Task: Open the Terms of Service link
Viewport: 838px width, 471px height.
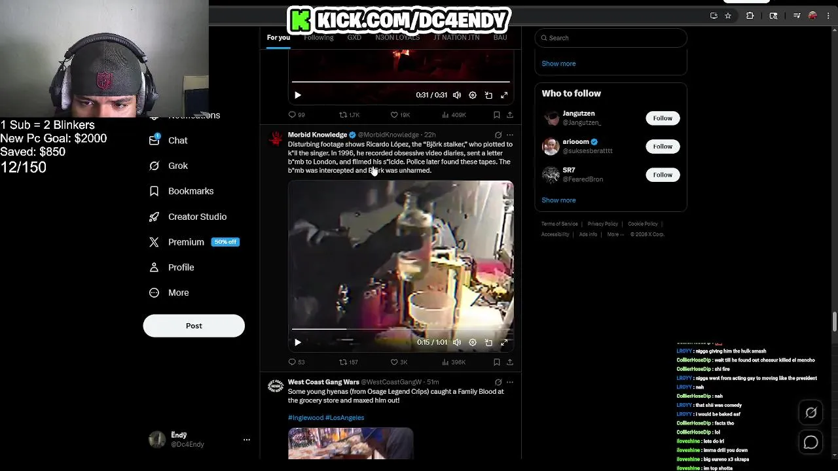Action: tap(559, 224)
